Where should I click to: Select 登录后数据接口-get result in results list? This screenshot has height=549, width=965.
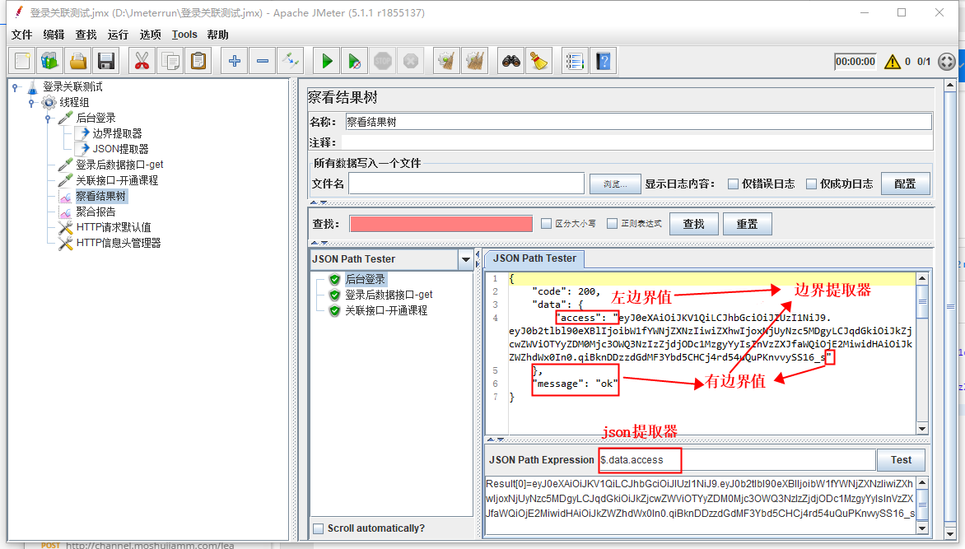(389, 295)
